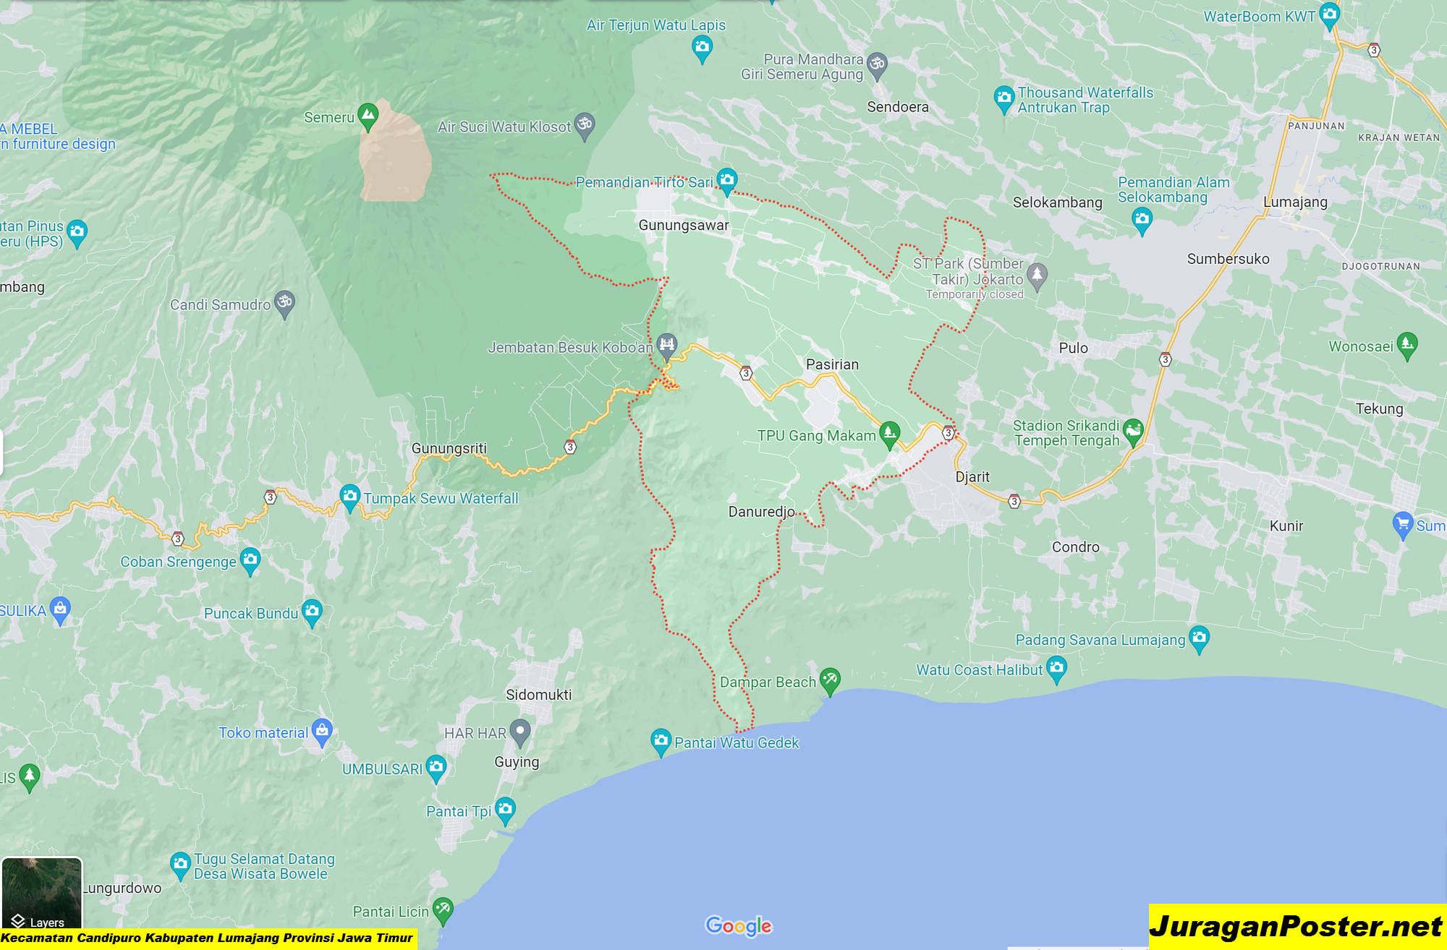Screen dimensions: 1447x950
Task: Open the Layers satellite thumbnail
Action: click(x=42, y=895)
